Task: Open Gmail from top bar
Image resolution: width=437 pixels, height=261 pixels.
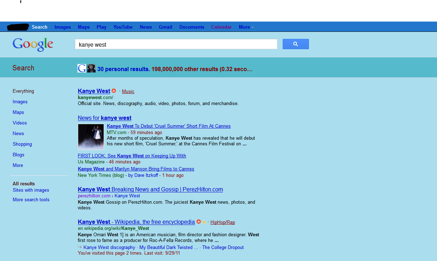Action: pos(166,27)
